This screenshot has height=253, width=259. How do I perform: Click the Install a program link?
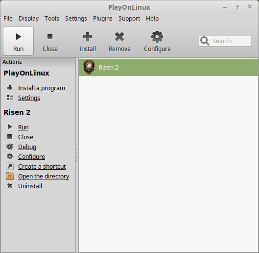tap(42, 88)
